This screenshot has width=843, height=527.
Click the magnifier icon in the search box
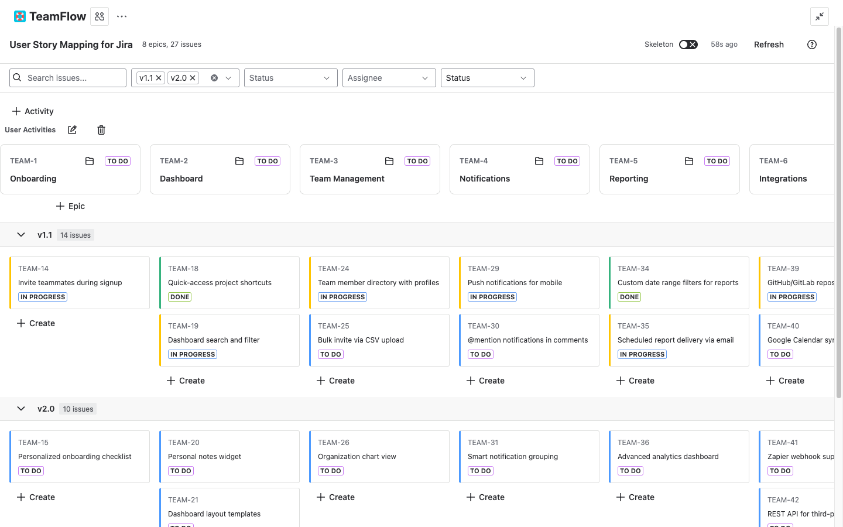coord(17,77)
